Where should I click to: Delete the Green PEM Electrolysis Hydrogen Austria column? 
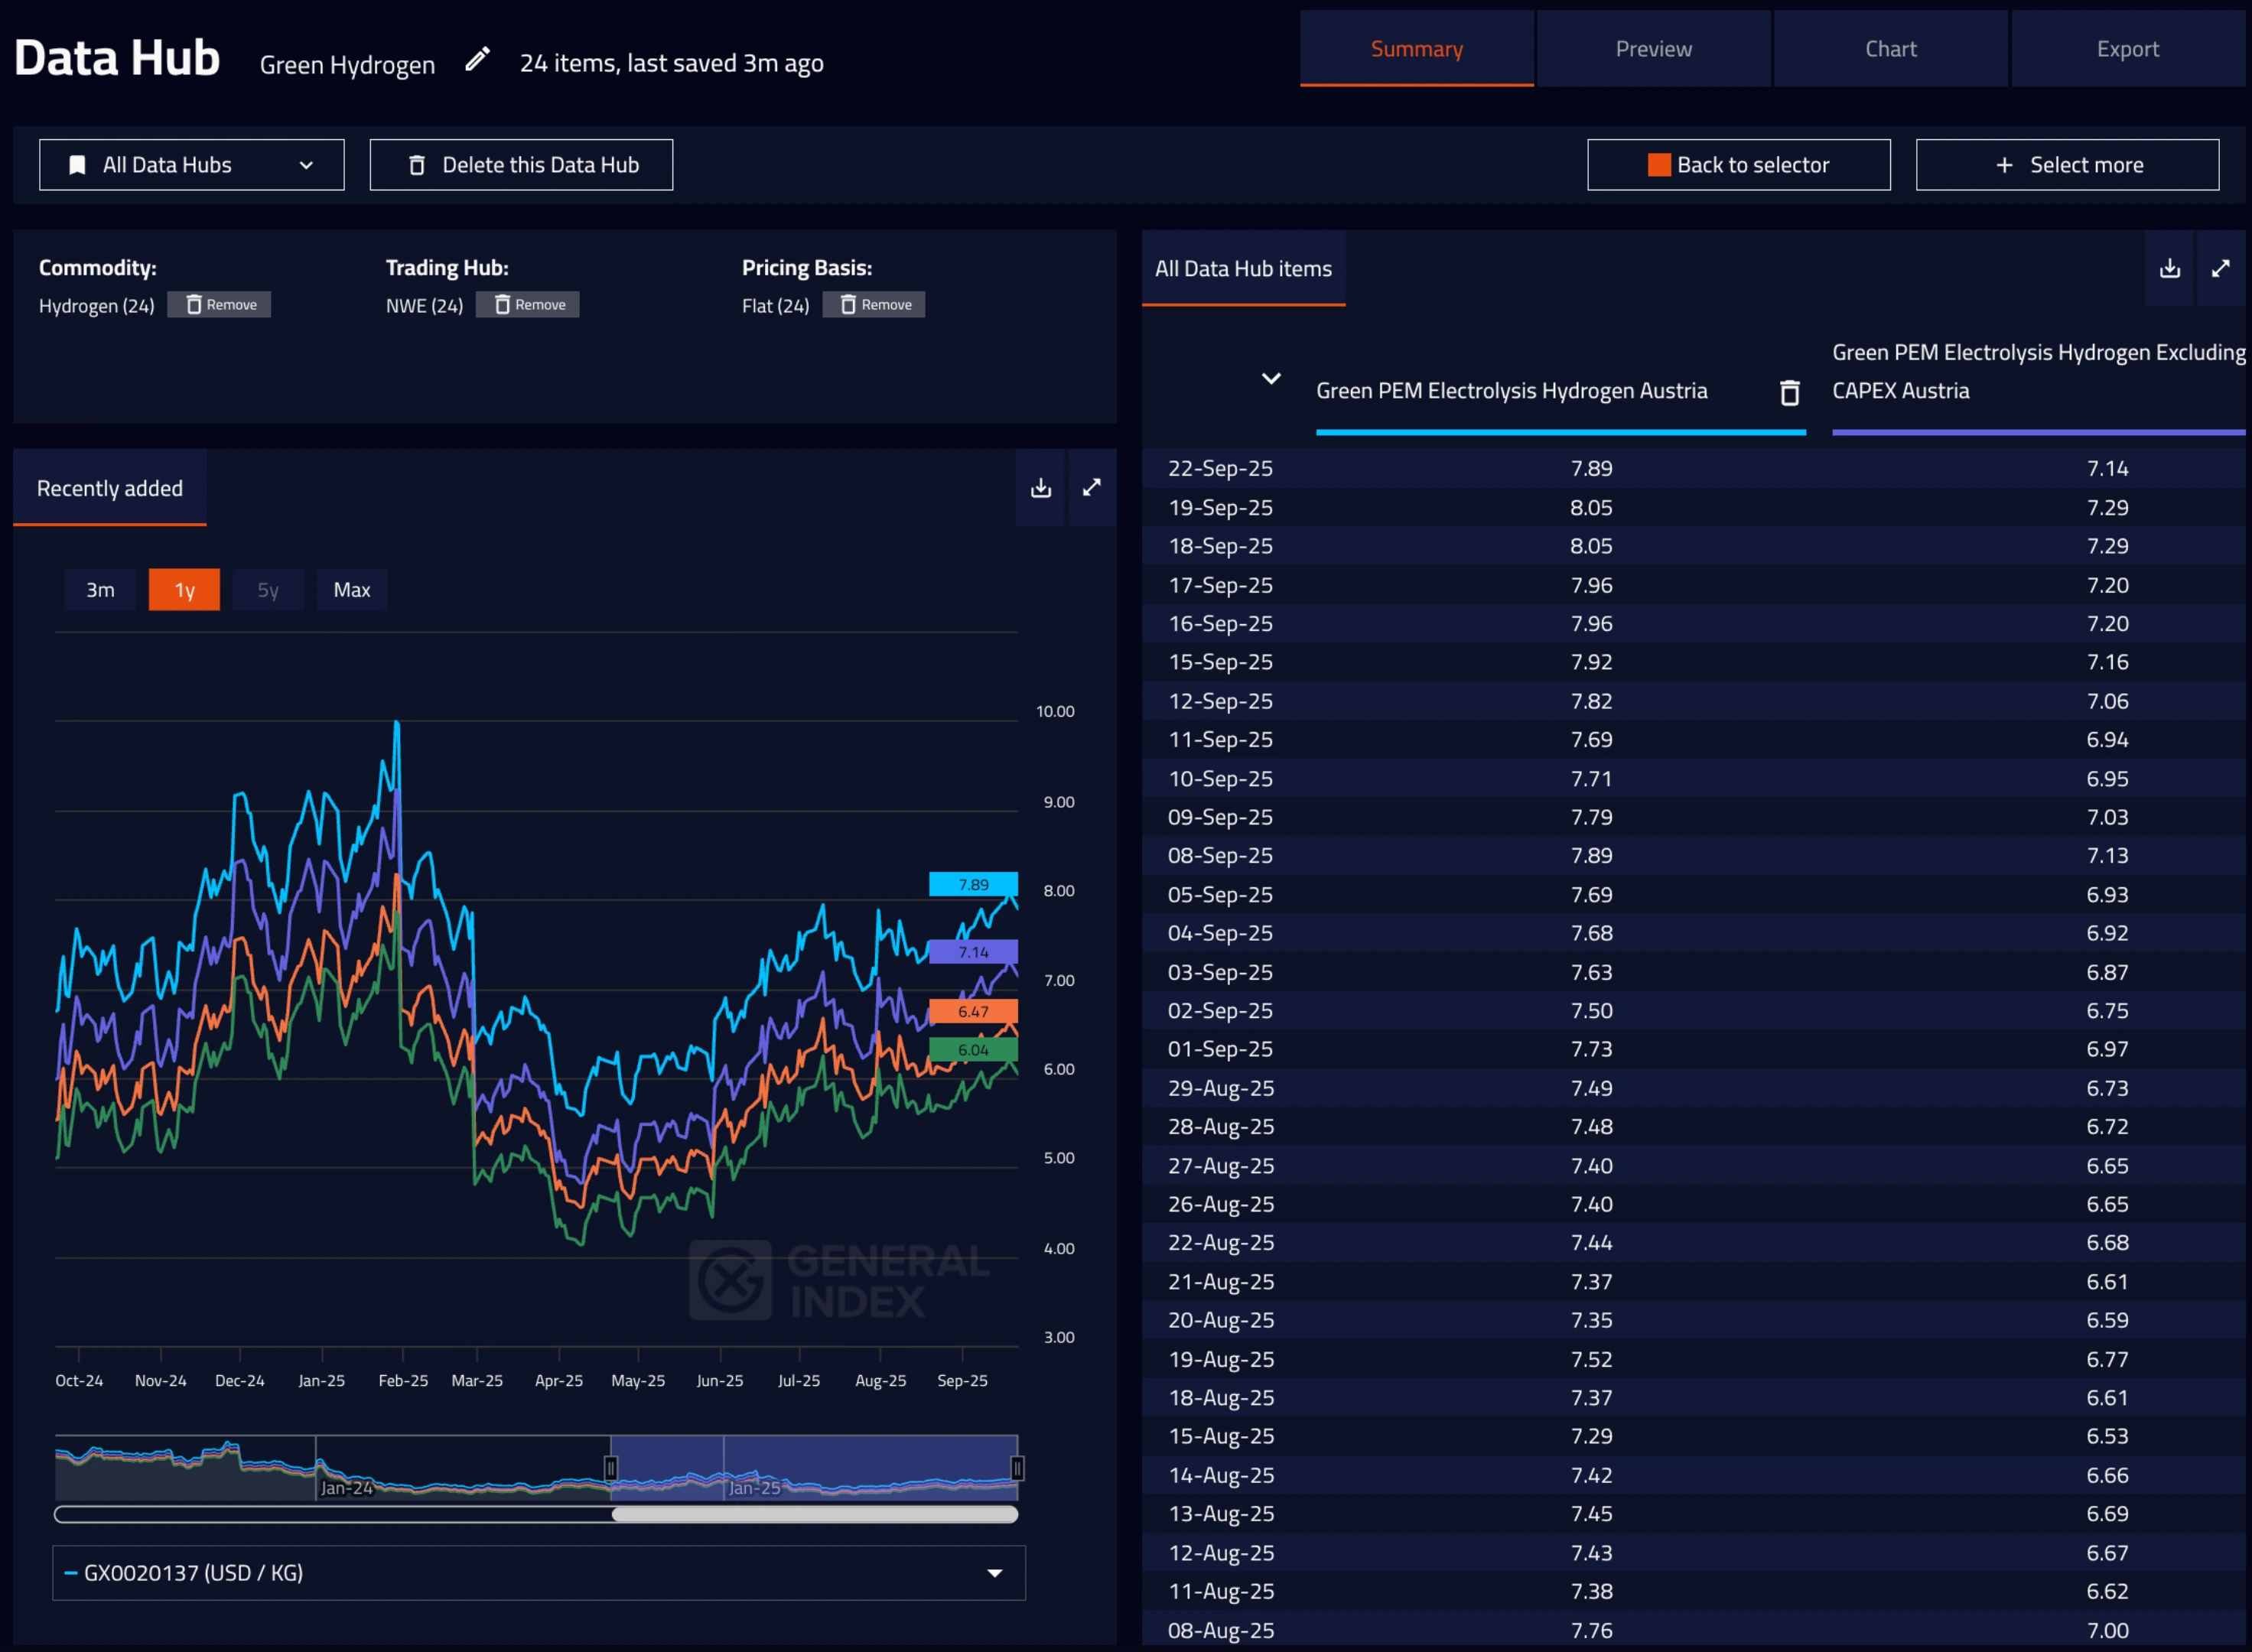click(x=1789, y=392)
